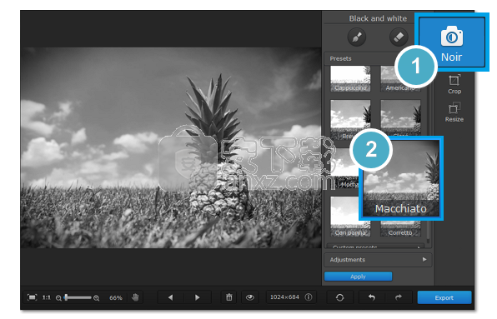The image size is (497, 319).
Task: Click the Presets section header
Action: (361, 58)
